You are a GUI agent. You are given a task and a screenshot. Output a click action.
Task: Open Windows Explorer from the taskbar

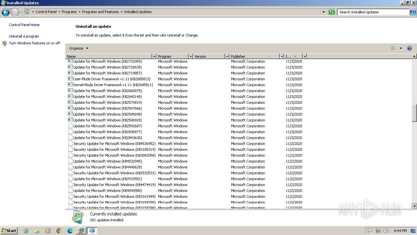point(37,231)
